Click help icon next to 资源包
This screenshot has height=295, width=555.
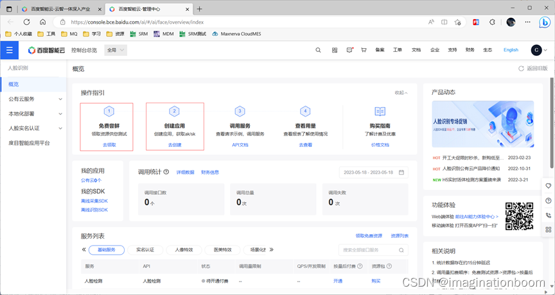tap(389, 266)
